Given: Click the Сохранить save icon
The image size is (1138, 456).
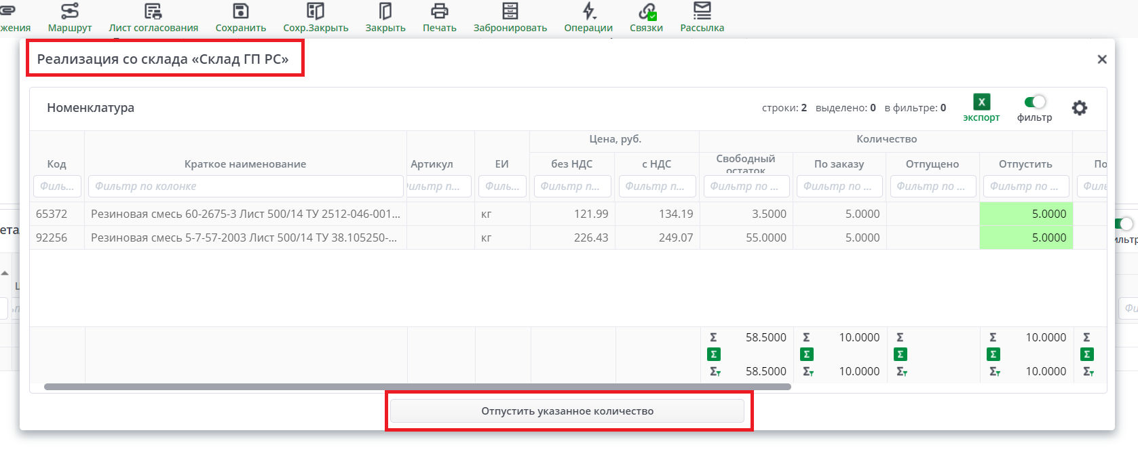Looking at the screenshot, I should [x=240, y=12].
